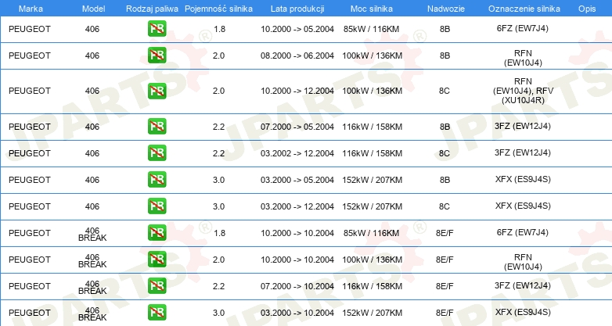Screen dimensions: 612x326
Task: Click fuel icon in row dated 08.2000 -> 06.2004
Action: 157,56
